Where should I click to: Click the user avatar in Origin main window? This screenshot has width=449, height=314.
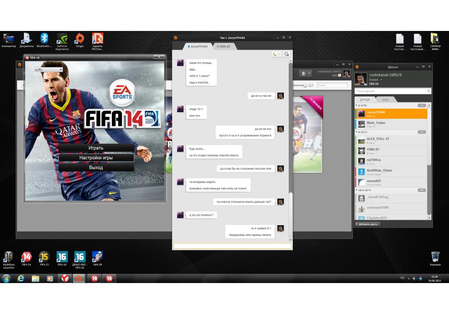tap(347, 74)
